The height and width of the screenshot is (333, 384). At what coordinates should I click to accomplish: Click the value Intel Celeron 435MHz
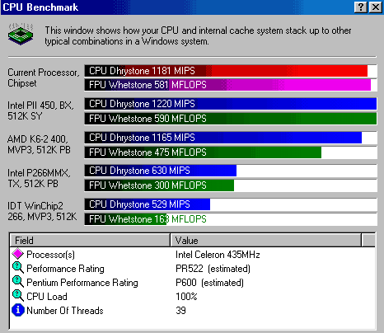(x=218, y=255)
